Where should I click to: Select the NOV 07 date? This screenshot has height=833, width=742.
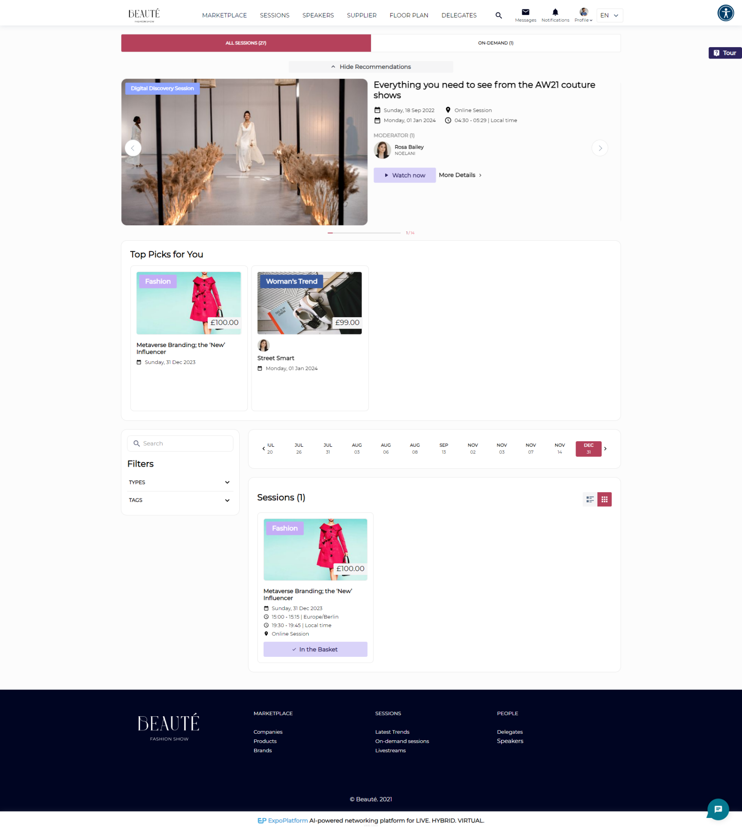530,449
